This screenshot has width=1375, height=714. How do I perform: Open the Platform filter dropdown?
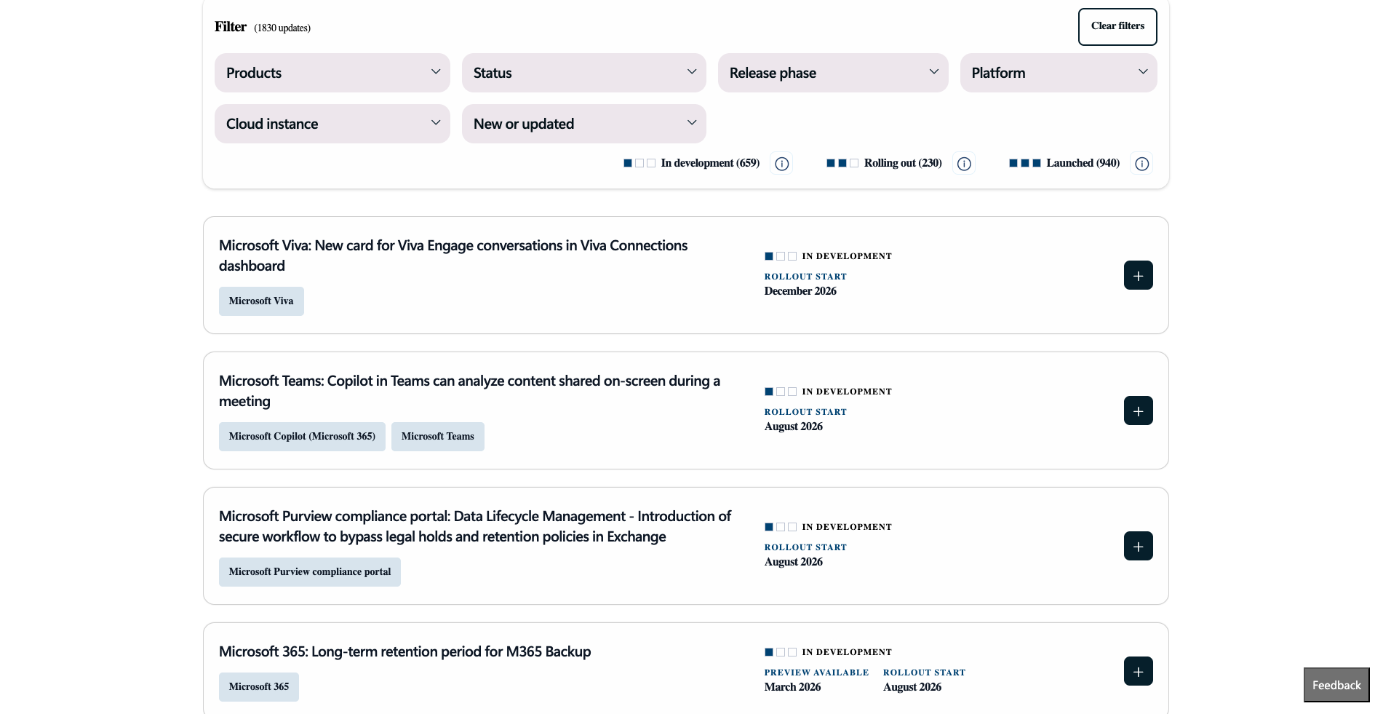[1059, 73]
